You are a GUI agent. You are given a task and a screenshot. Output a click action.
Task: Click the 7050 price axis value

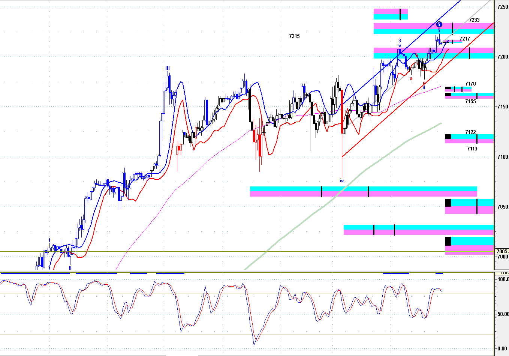[503, 207]
